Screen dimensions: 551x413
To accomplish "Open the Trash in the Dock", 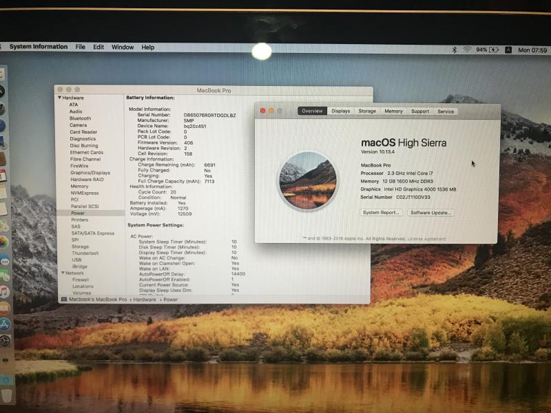I will click(x=6, y=396).
